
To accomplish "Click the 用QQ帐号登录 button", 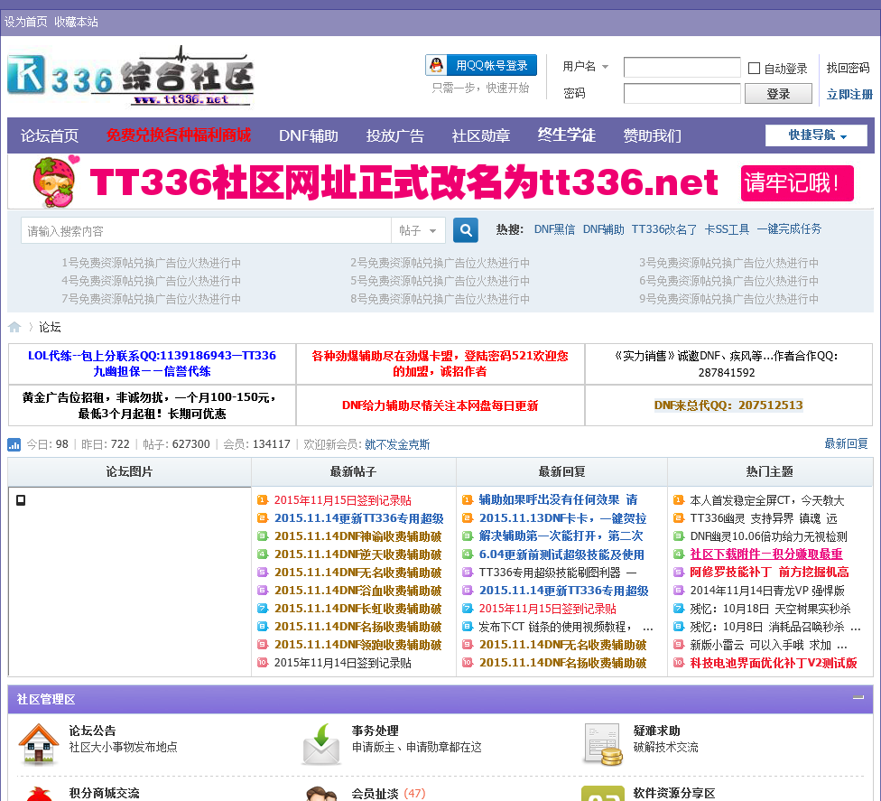I will (481, 65).
